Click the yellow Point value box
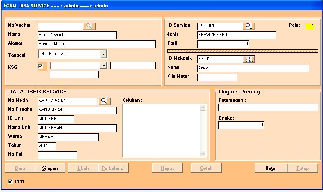323x192 pixels. point(310,26)
